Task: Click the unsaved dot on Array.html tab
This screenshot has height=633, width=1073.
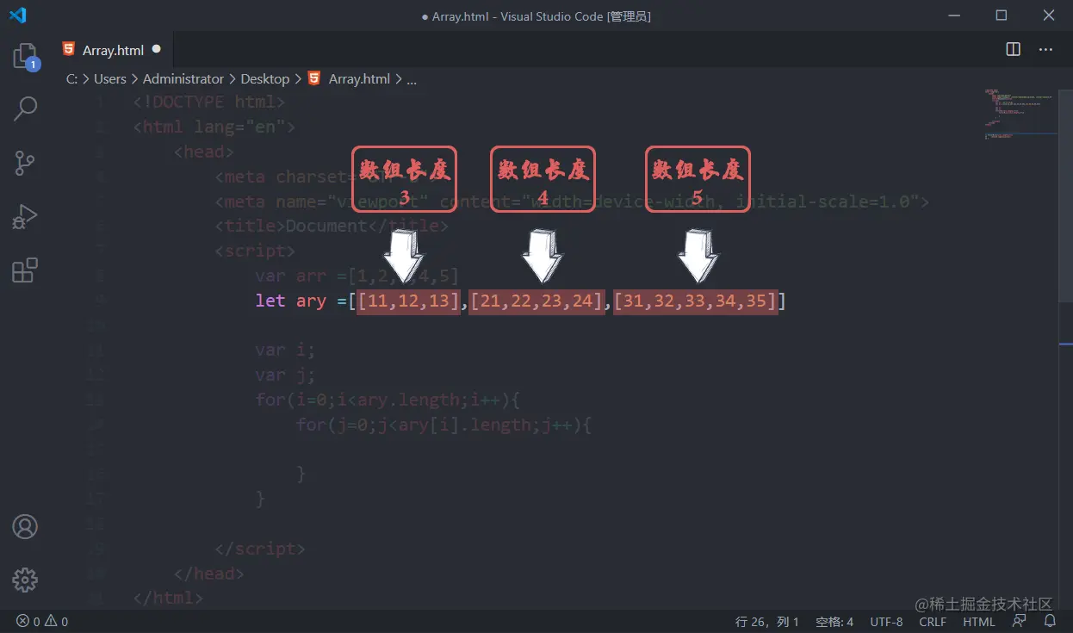Action: point(157,50)
